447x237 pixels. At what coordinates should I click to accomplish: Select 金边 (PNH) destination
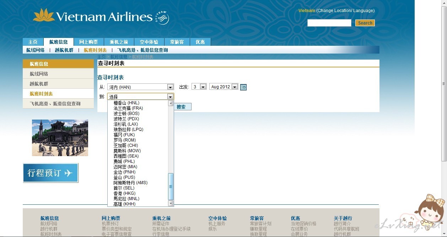[x=125, y=172]
